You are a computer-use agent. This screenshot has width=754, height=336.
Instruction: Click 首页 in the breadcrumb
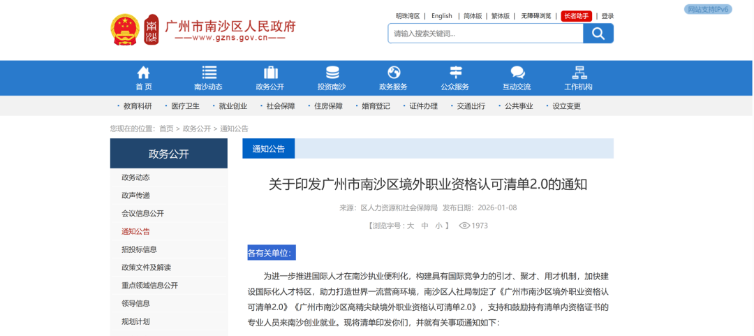(166, 129)
